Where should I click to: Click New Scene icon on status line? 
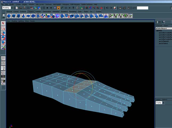pos(17,8)
